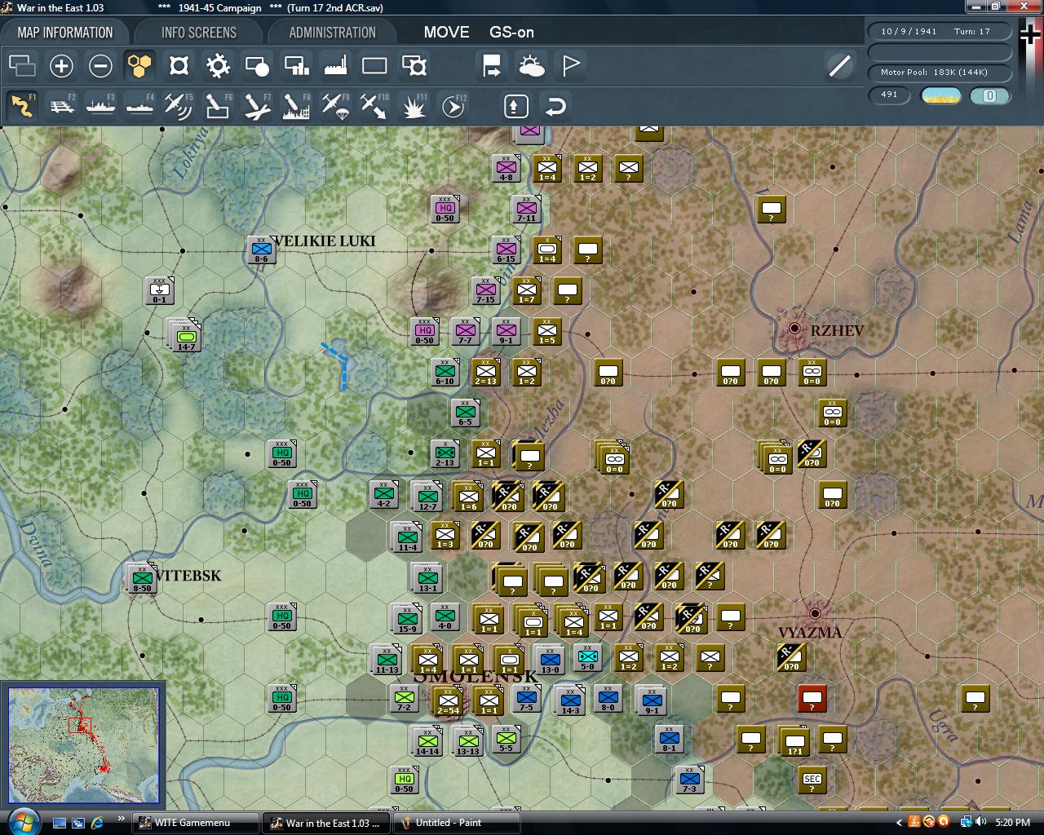Zoom in the map with plus icon

[61, 65]
